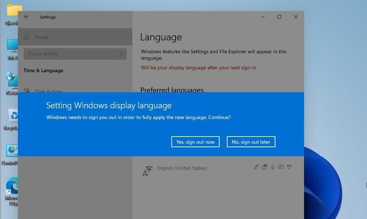
Task: Select the red sign-in notice text
Action: pyautogui.click(x=198, y=68)
